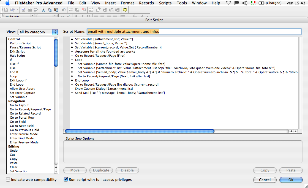This screenshot has height=188, width=308.
Task: Click the Duplicate Record toolbar icon
Action: point(77,10)
